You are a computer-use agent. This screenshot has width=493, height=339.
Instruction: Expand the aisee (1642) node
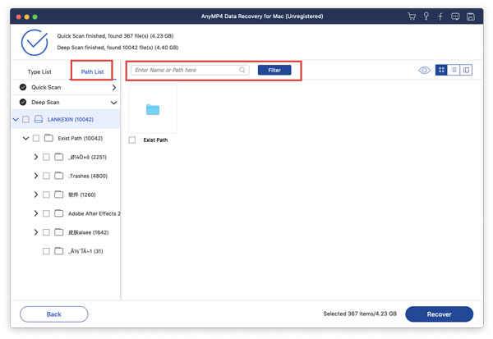pos(36,232)
